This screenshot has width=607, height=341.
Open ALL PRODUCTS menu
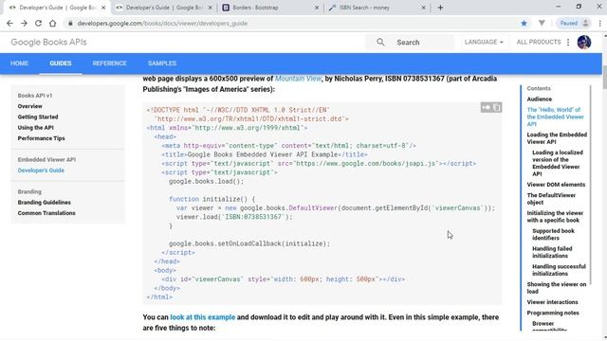pyautogui.click(x=539, y=42)
